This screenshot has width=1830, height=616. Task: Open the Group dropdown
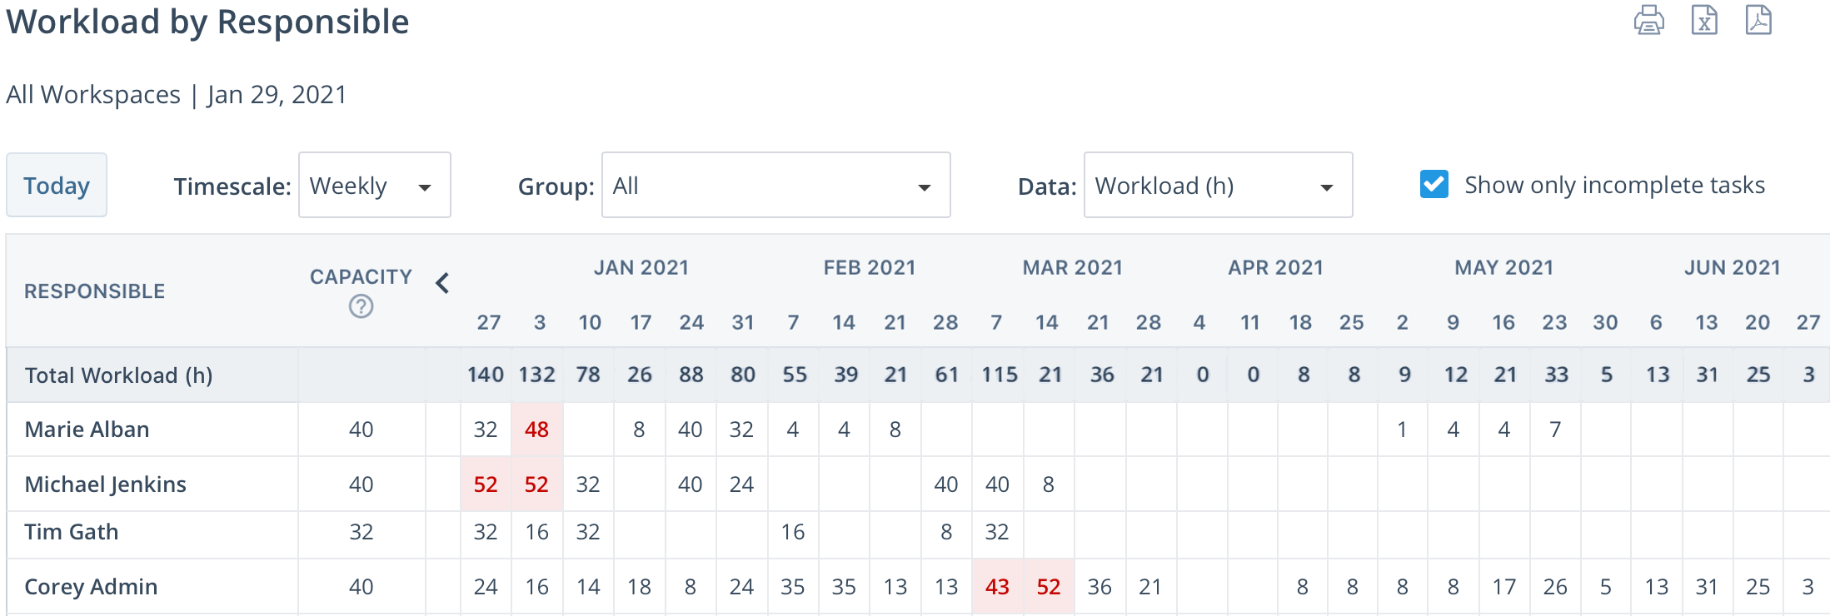(x=775, y=185)
